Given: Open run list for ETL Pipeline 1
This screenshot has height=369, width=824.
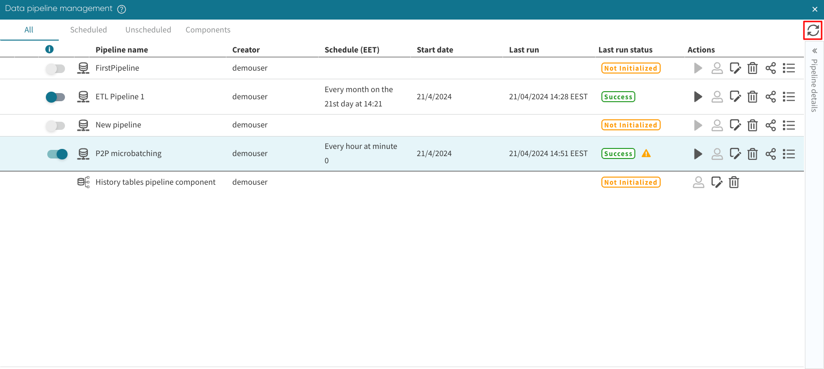Looking at the screenshot, I should 789,97.
